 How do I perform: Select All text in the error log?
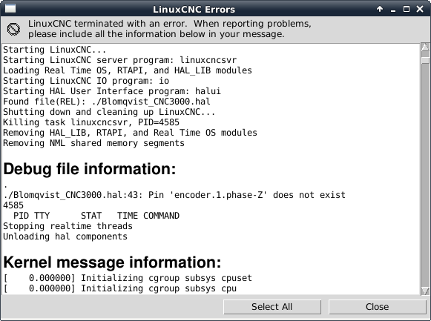click(272, 307)
